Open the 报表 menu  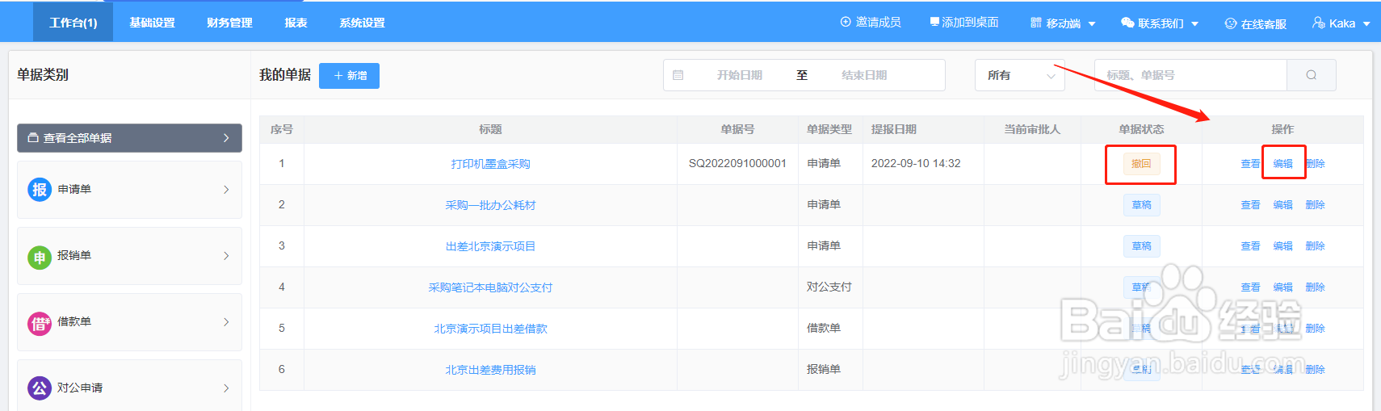(x=296, y=23)
